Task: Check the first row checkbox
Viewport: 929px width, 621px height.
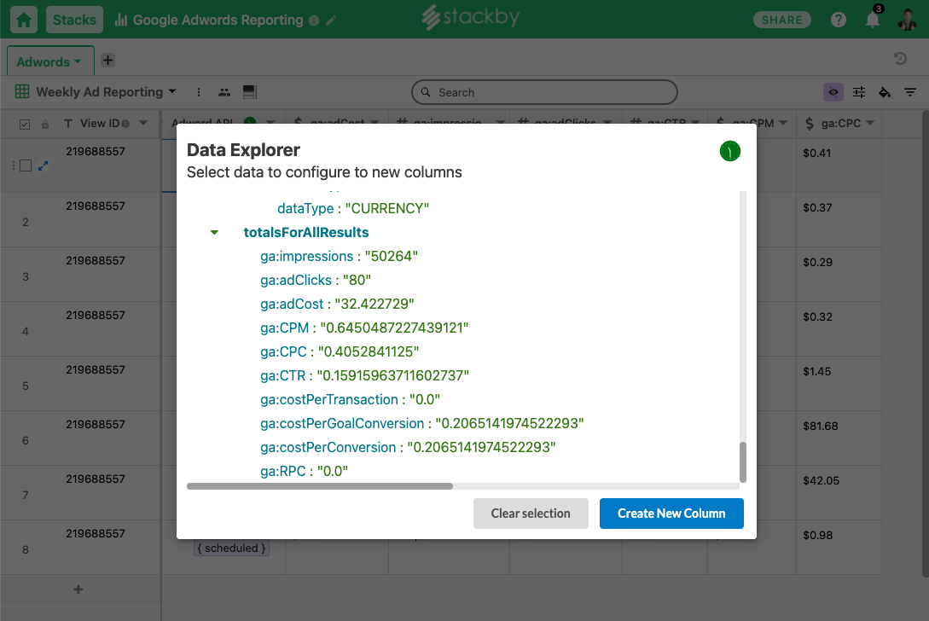Action: coord(26,165)
